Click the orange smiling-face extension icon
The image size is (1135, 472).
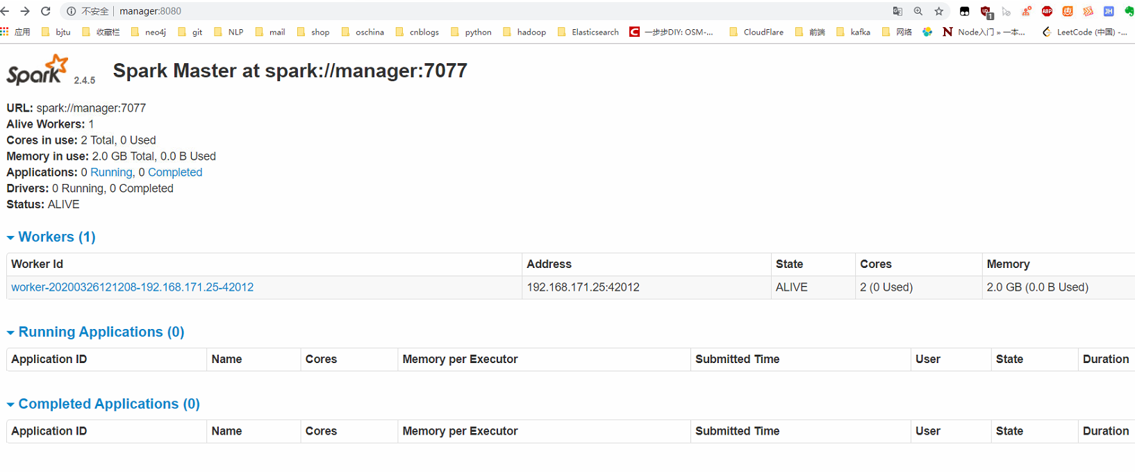1068,11
